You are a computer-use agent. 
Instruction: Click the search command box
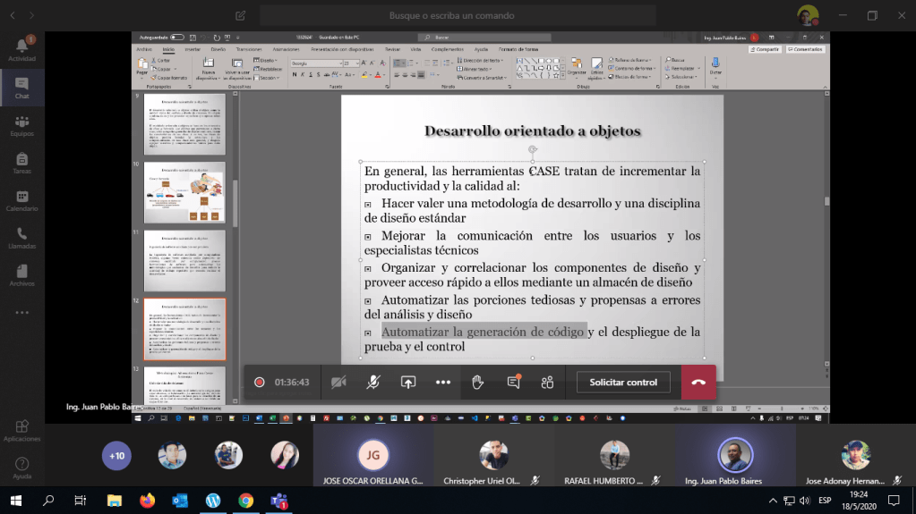451,15
